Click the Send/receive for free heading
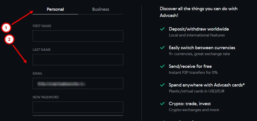The image size is (257, 121). [x=190, y=66]
